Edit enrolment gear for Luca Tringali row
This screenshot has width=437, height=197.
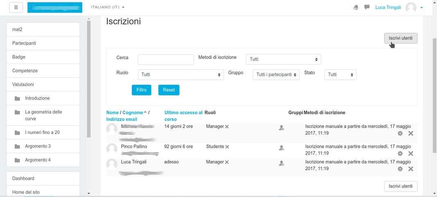(400, 169)
